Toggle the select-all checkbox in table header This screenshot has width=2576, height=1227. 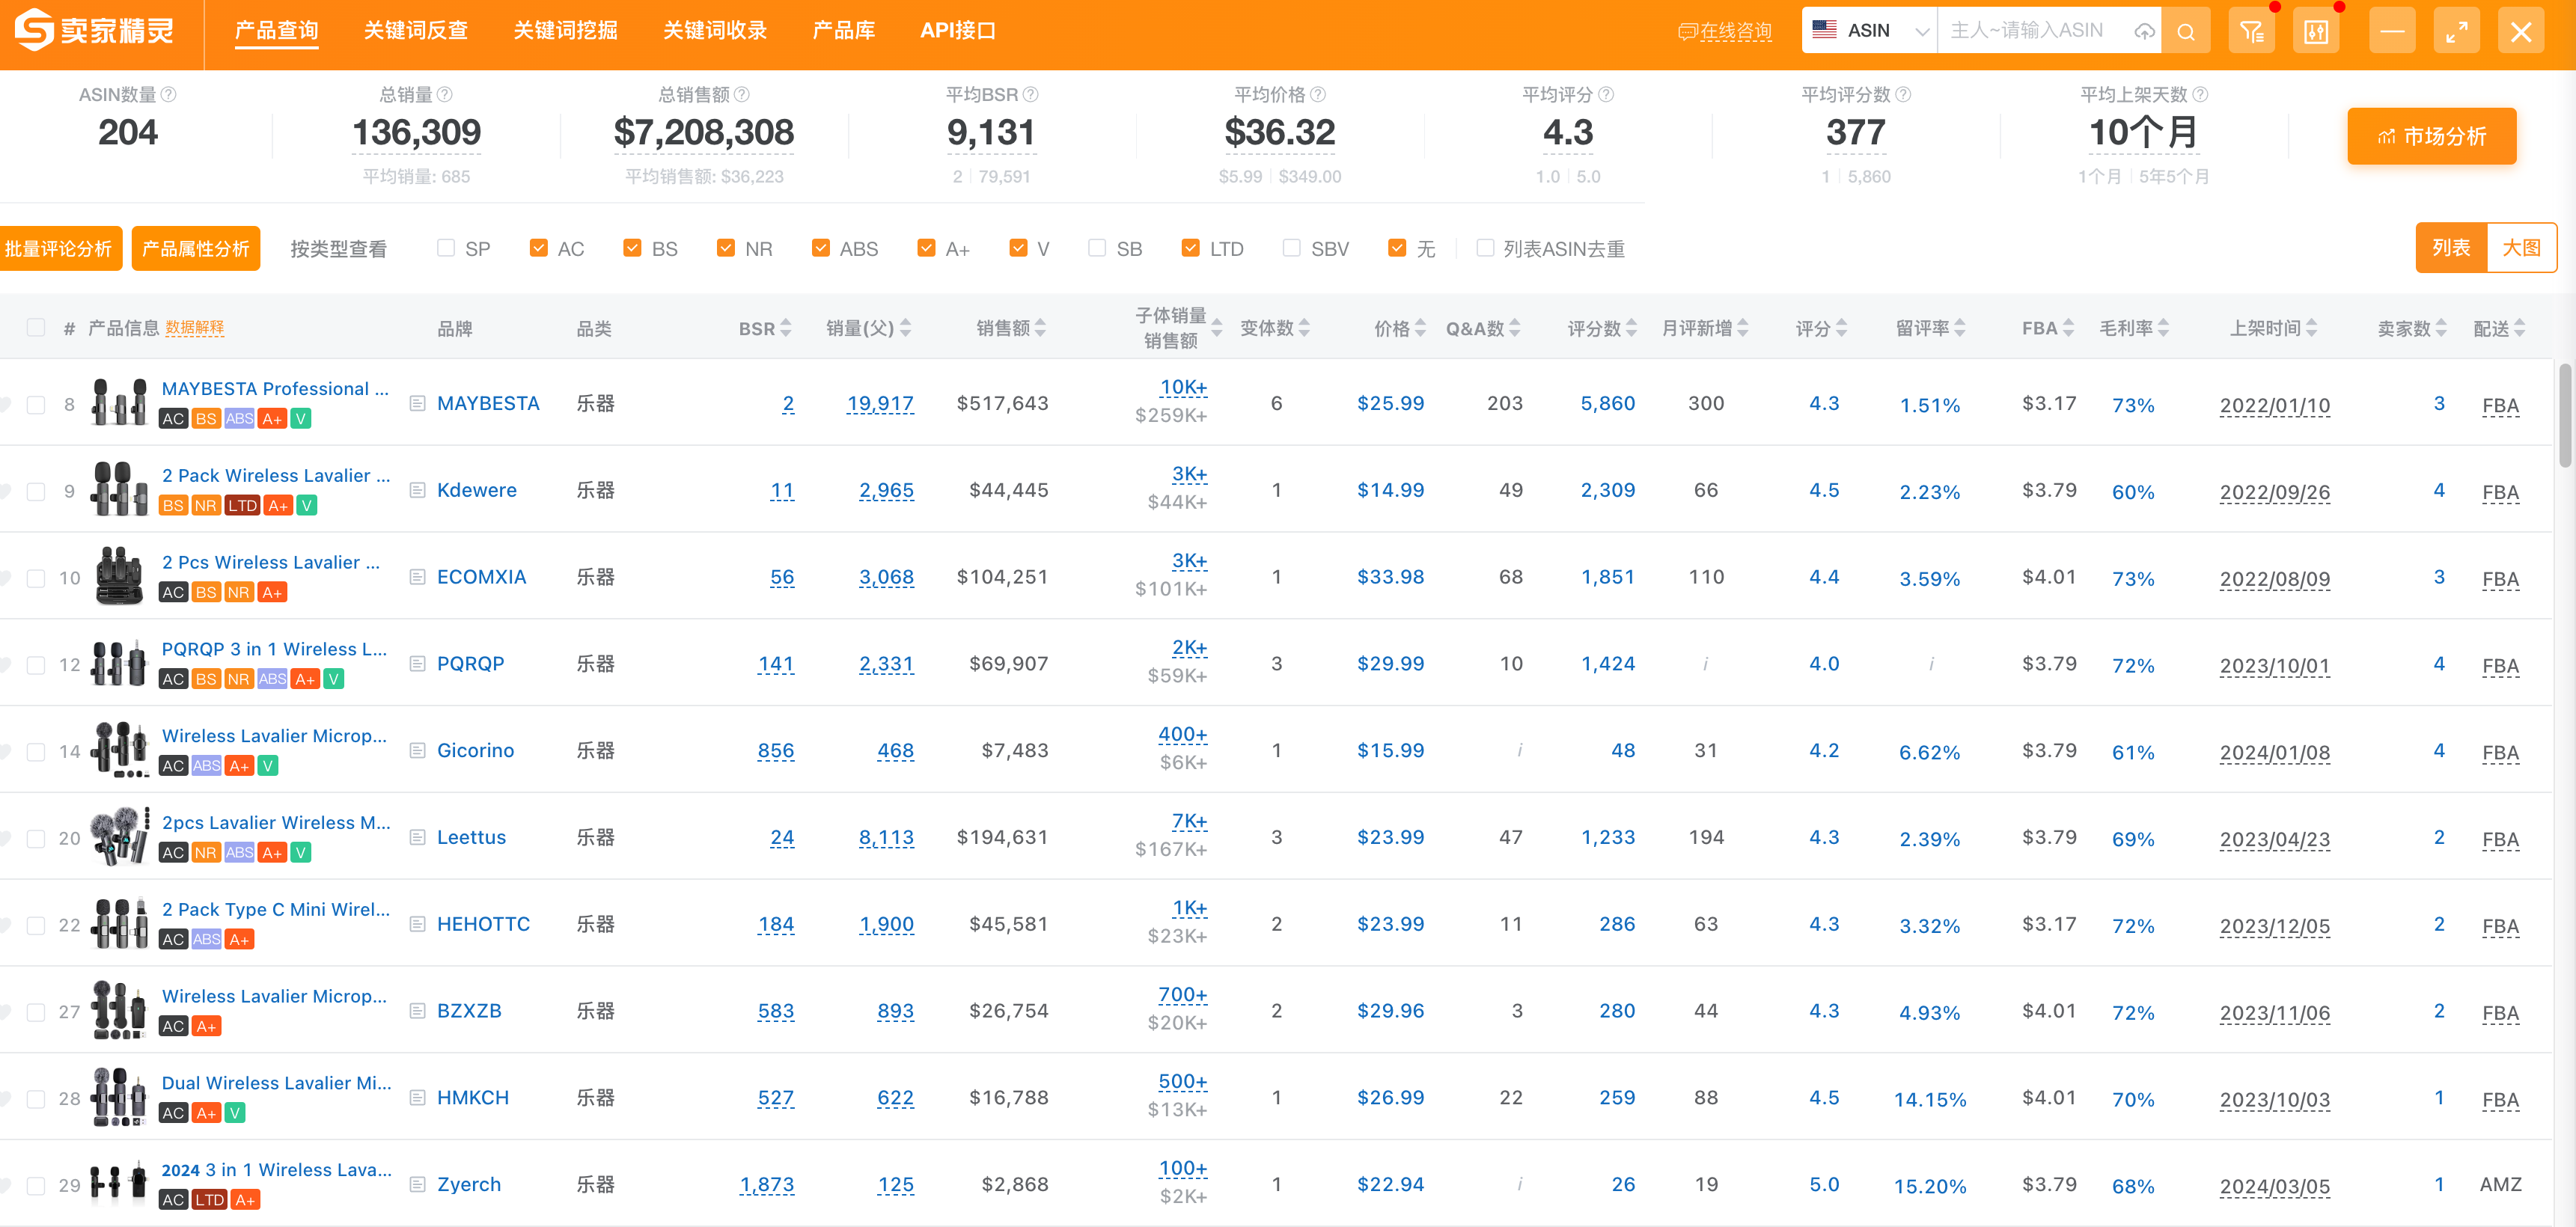tap(36, 328)
